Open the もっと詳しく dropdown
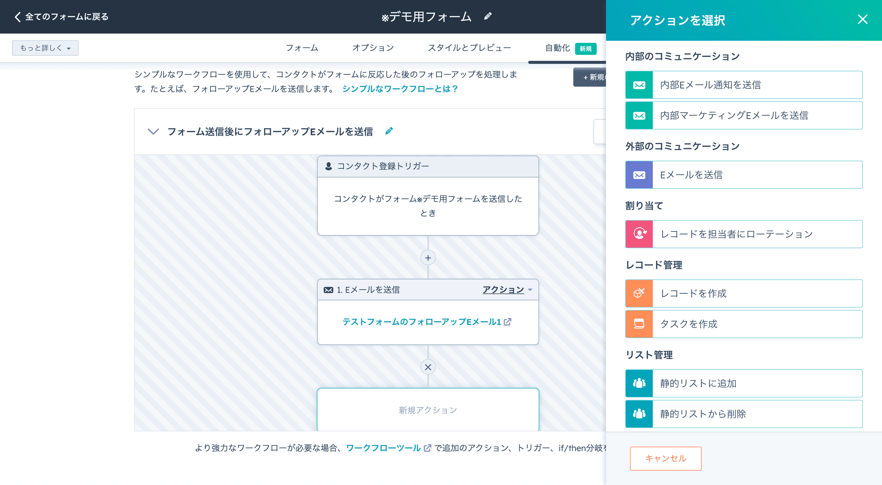882x485 pixels. pos(45,48)
